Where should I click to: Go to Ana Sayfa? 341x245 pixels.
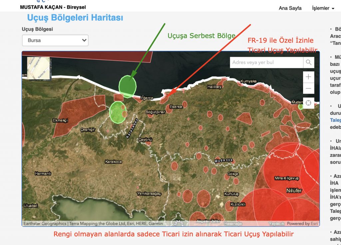[x=290, y=8]
